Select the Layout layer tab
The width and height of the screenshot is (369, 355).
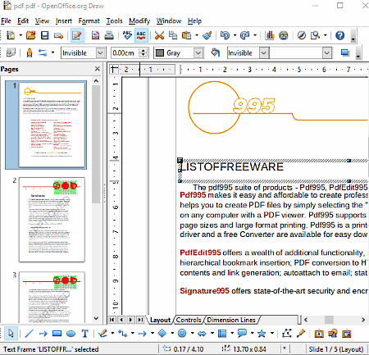click(x=160, y=320)
